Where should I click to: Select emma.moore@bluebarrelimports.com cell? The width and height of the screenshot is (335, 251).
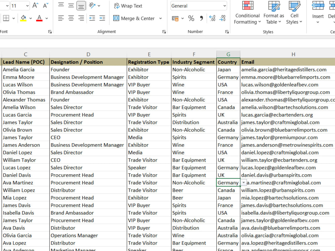(287, 77)
